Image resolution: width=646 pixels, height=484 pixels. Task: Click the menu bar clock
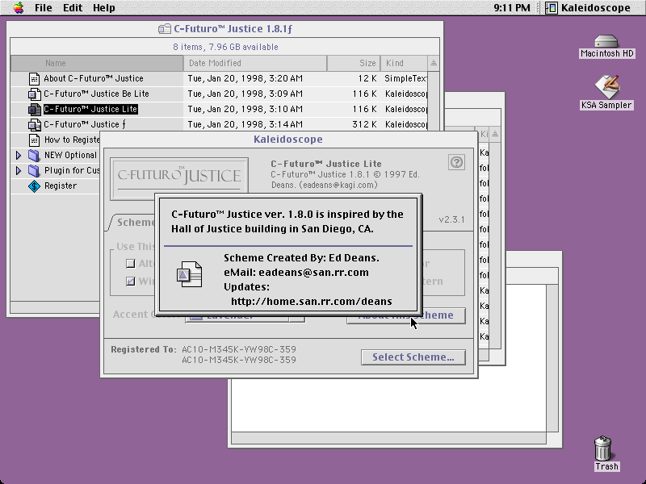pos(512,8)
